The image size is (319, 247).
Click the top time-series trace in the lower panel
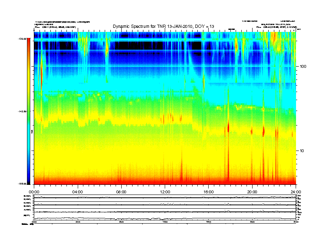[165, 197]
